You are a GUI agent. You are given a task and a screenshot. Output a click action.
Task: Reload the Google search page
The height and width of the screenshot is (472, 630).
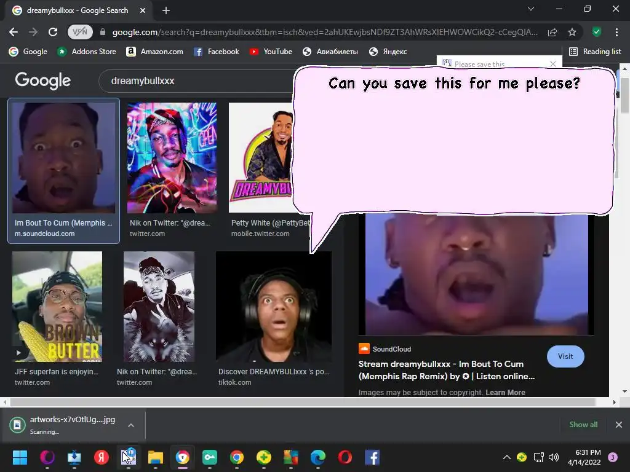click(x=53, y=32)
